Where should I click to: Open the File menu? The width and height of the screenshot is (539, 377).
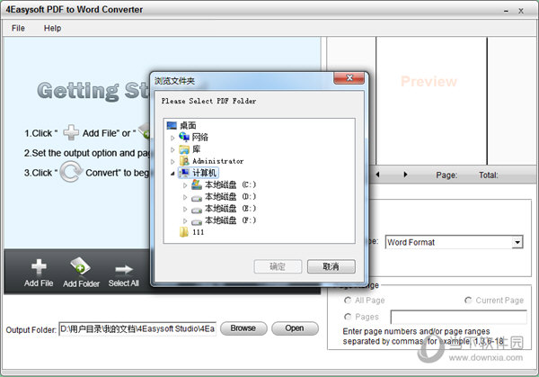click(18, 28)
